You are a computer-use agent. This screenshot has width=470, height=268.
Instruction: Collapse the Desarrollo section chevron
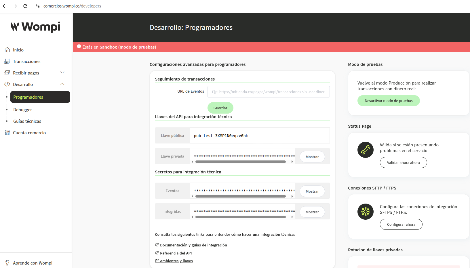62,84
